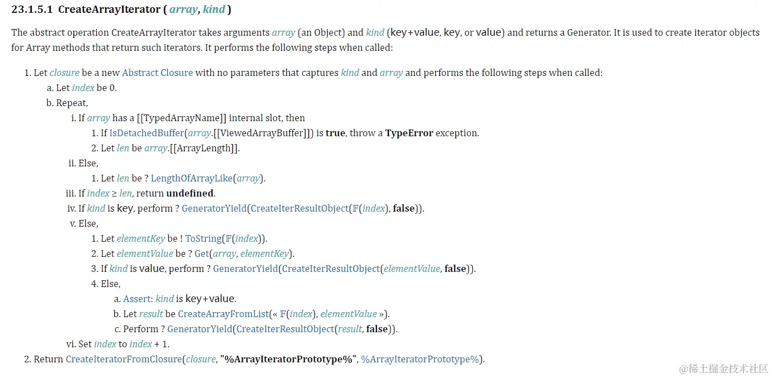Click the closure variable in step 1
The image size is (772, 378).
click(x=64, y=73)
